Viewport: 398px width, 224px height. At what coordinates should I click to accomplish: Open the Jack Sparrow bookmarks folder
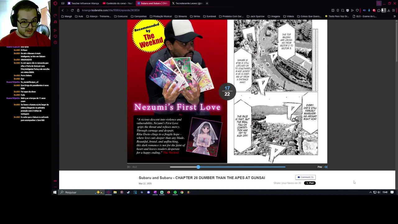point(255,16)
